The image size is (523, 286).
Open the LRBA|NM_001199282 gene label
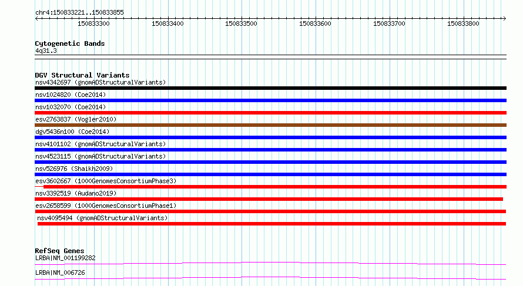click(x=65, y=258)
